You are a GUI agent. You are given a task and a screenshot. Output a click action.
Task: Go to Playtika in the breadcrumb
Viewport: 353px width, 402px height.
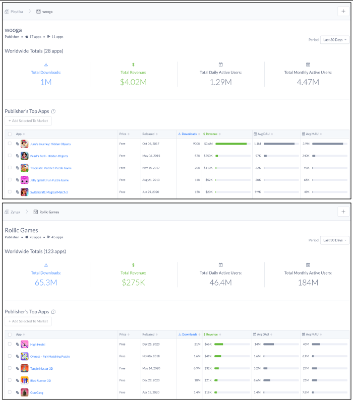click(x=17, y=11)
